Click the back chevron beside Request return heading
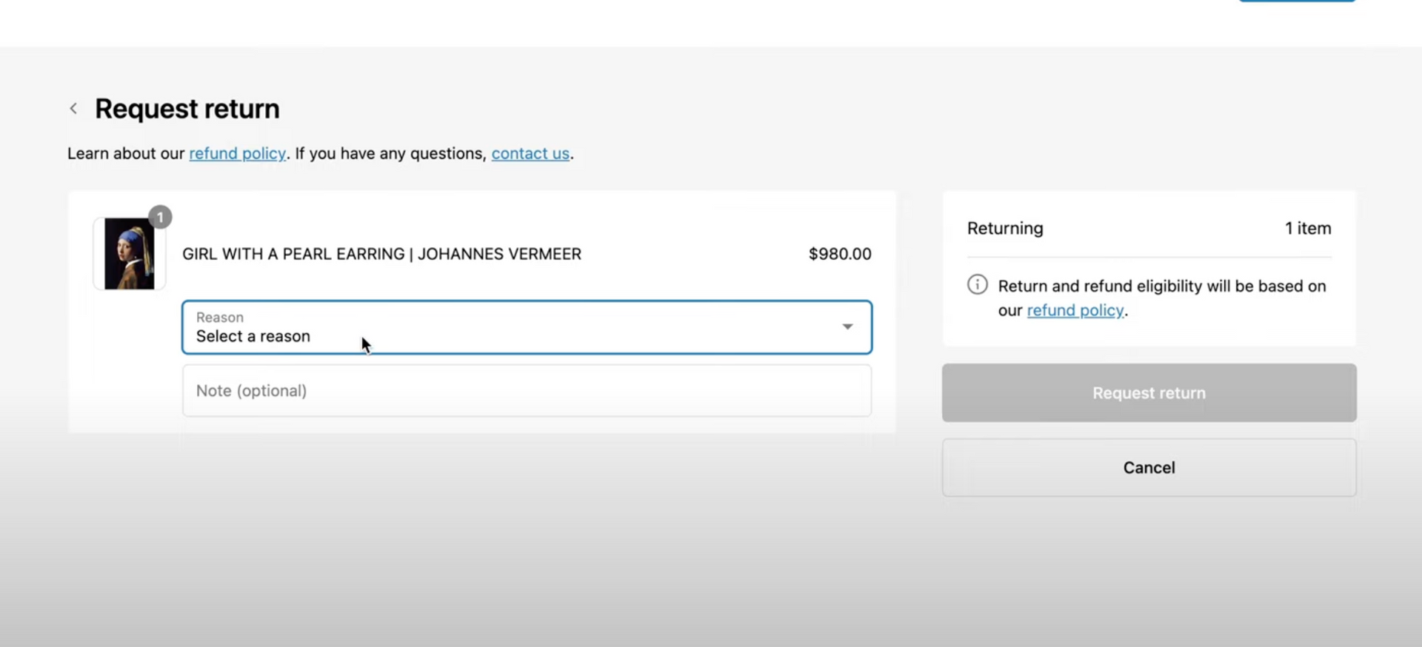 click(73, 109)
